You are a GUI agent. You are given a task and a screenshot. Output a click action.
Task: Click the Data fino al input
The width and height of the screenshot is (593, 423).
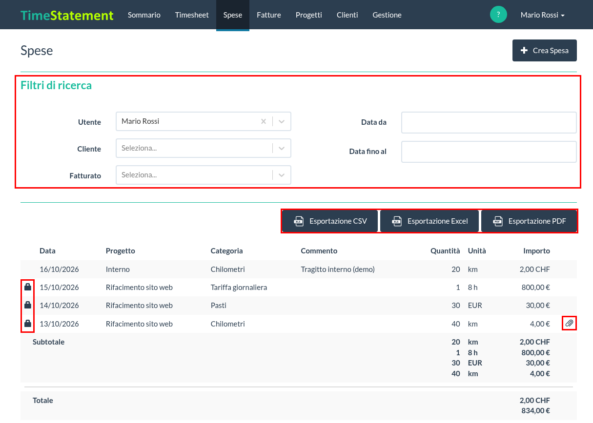(x=489, y=152)
